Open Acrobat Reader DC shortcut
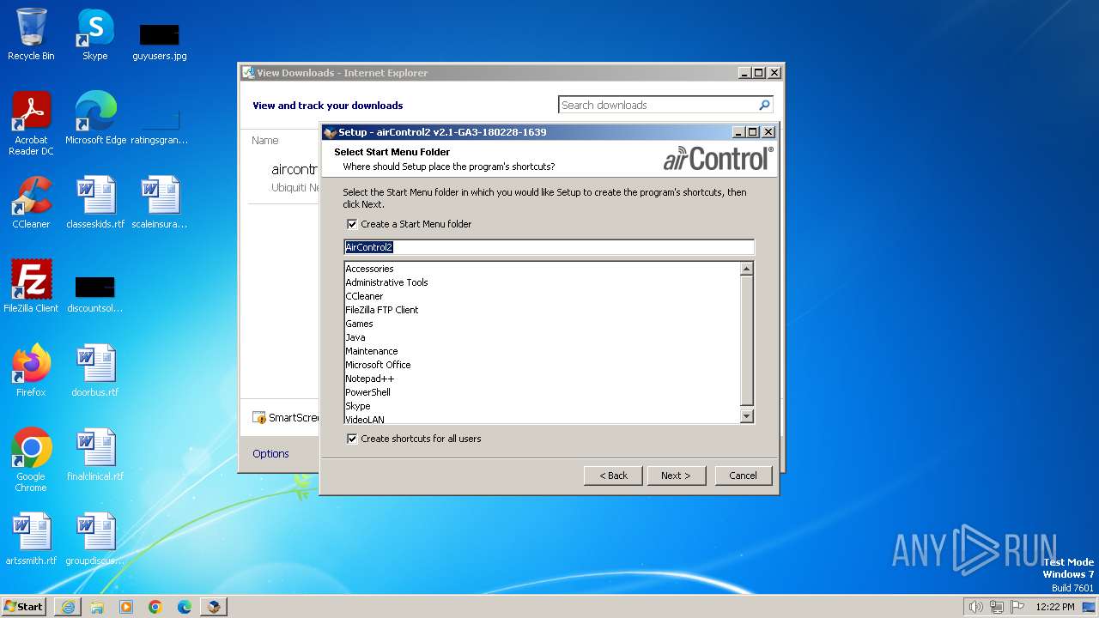This screenshot has width=1099, height=618. click(x=31, y=124)
